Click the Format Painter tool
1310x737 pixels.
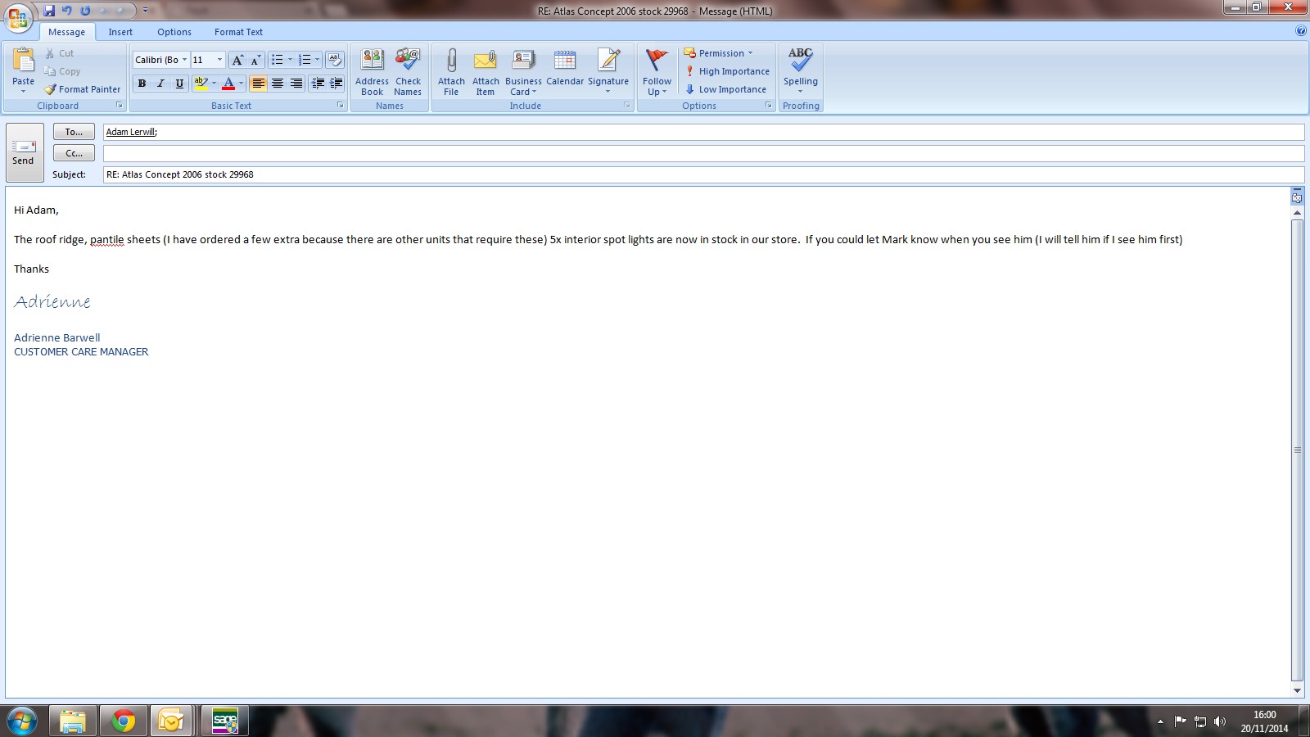pyautogui.click(x=83, y=89)
